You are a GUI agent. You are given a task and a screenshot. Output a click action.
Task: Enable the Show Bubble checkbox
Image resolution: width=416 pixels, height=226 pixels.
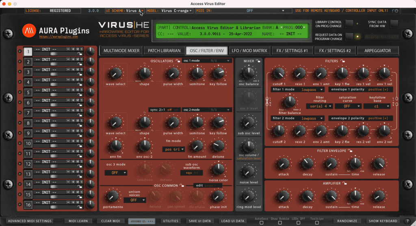click(280, 223)
